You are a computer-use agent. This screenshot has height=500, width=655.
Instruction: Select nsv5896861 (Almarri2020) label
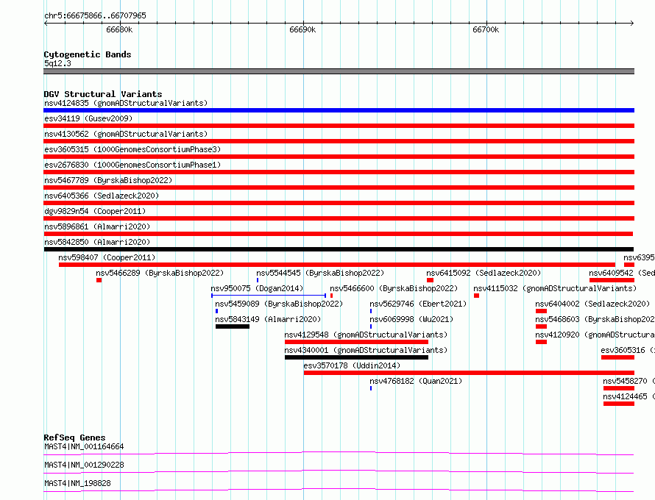pyautogui.click(x=97, y=226)
